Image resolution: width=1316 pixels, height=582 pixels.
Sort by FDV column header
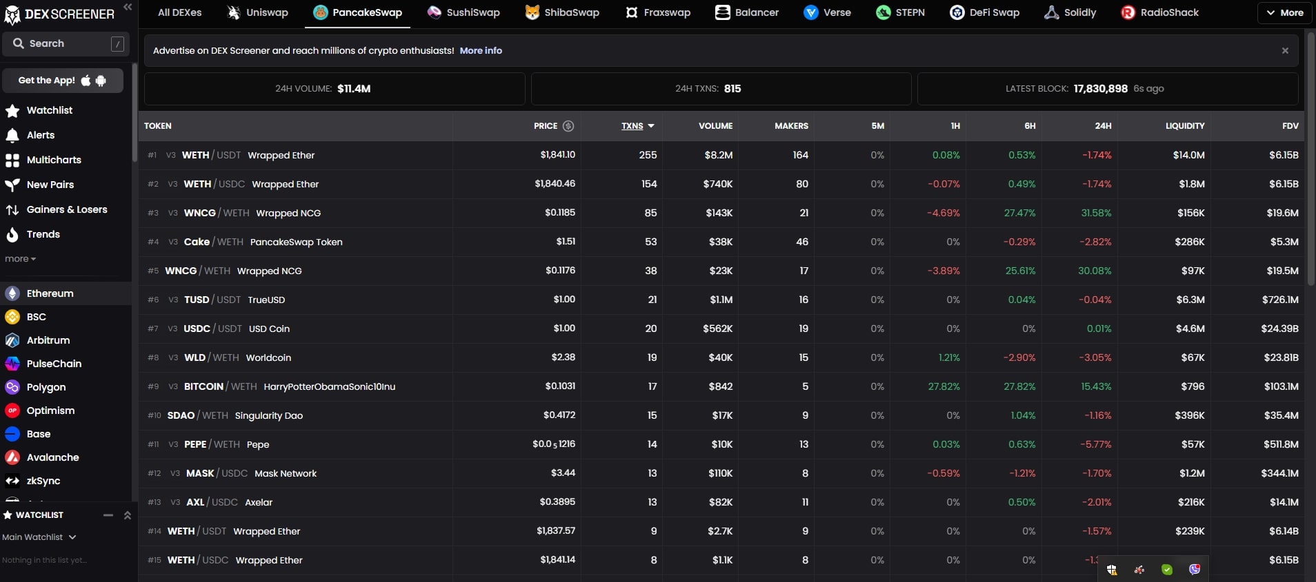pyautogui.click(x=1290, y=126)
